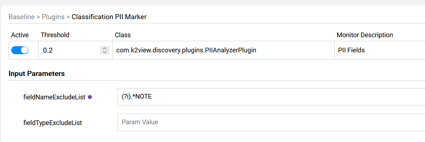Click the Active column header
The image size is (425, 142).
tap(20, 35)
